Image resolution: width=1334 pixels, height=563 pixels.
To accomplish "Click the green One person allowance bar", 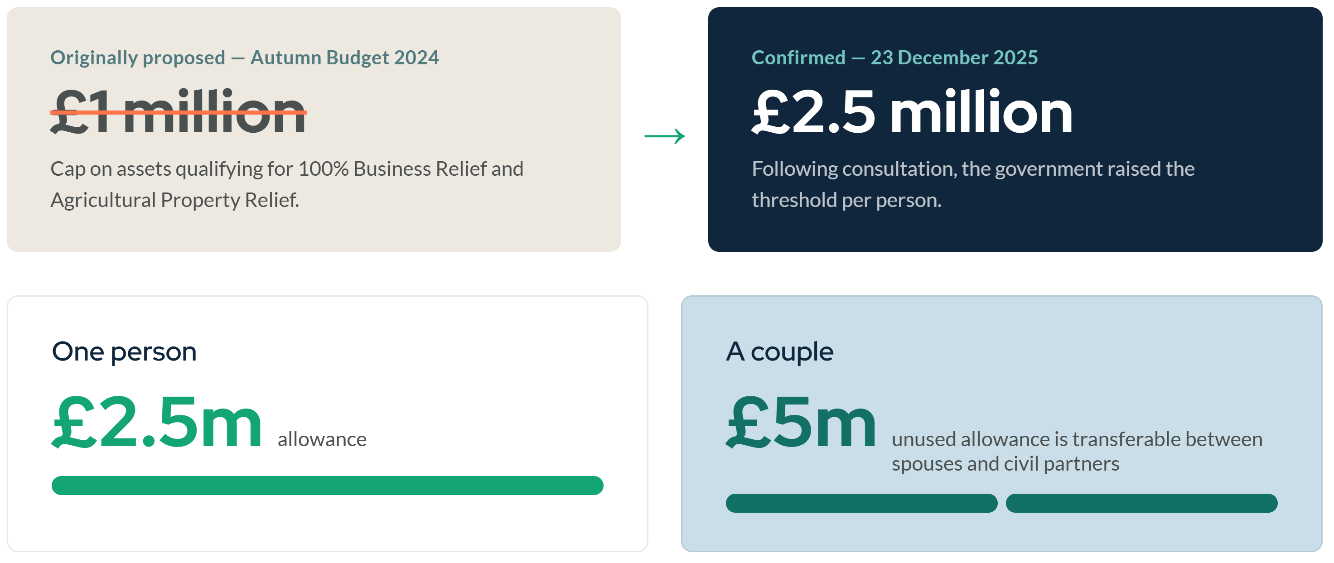I will (327, 486).
